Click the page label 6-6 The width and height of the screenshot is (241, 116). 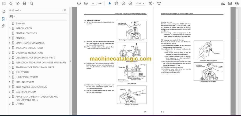pyautogui.click(x=163, y=112)
